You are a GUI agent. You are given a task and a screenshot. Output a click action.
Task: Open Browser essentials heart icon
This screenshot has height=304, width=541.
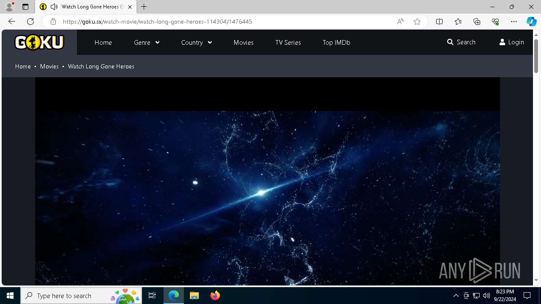click(495, 22)
